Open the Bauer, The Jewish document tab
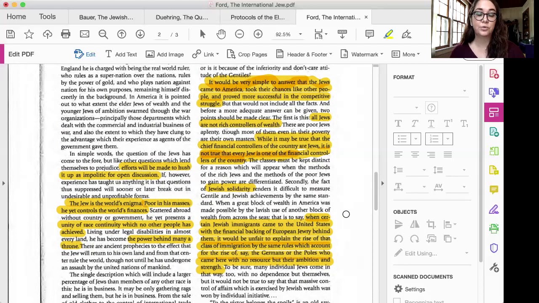 (x=106, y=17)
